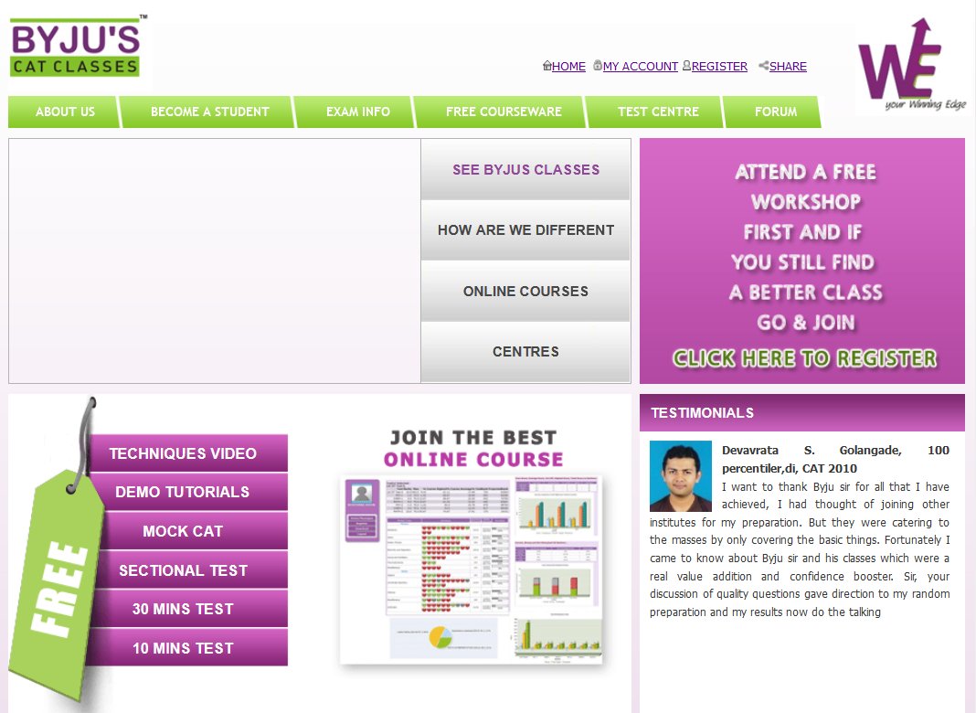Viewport: 976px width, 713px height.
Task: Click the lock icon beside MY ACCOUNT
Action: pos(598,66)
